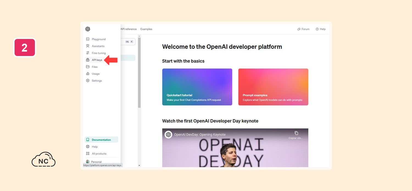This screenshot has height=191, width=412.
Task: Click the Settings gear icon
Action: [x=88, y=80]
